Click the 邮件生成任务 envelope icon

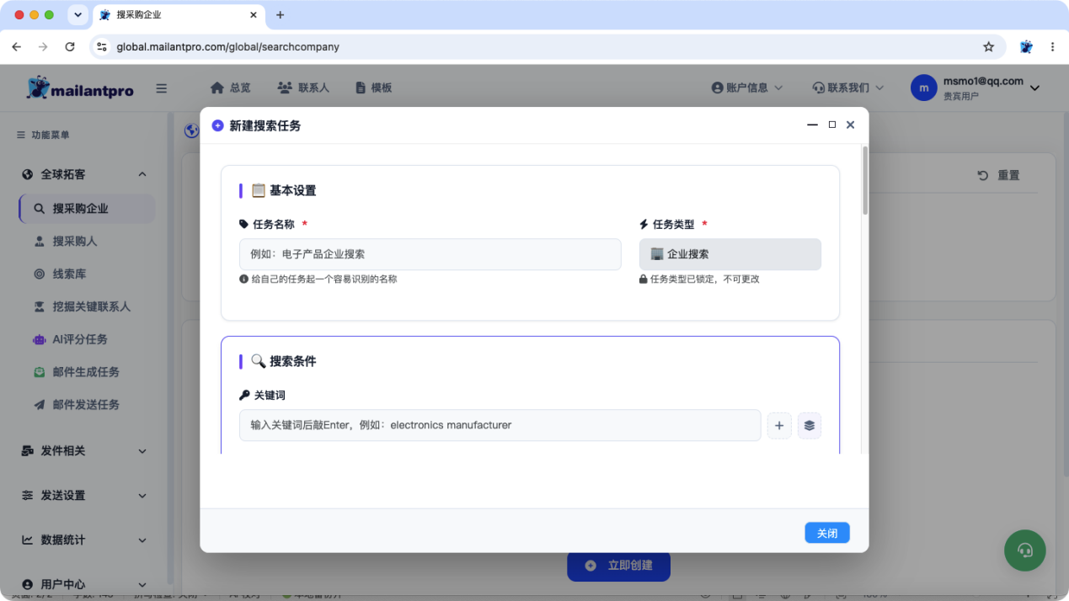click(39, 372)
